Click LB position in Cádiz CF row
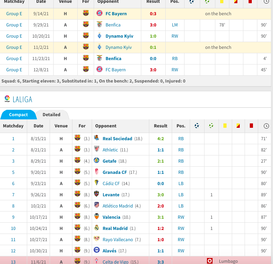 tap(181, 183)
